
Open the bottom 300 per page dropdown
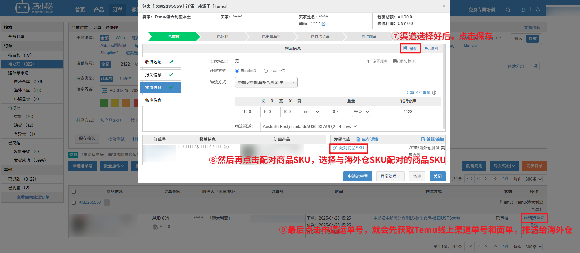click(x=534, y=247)
